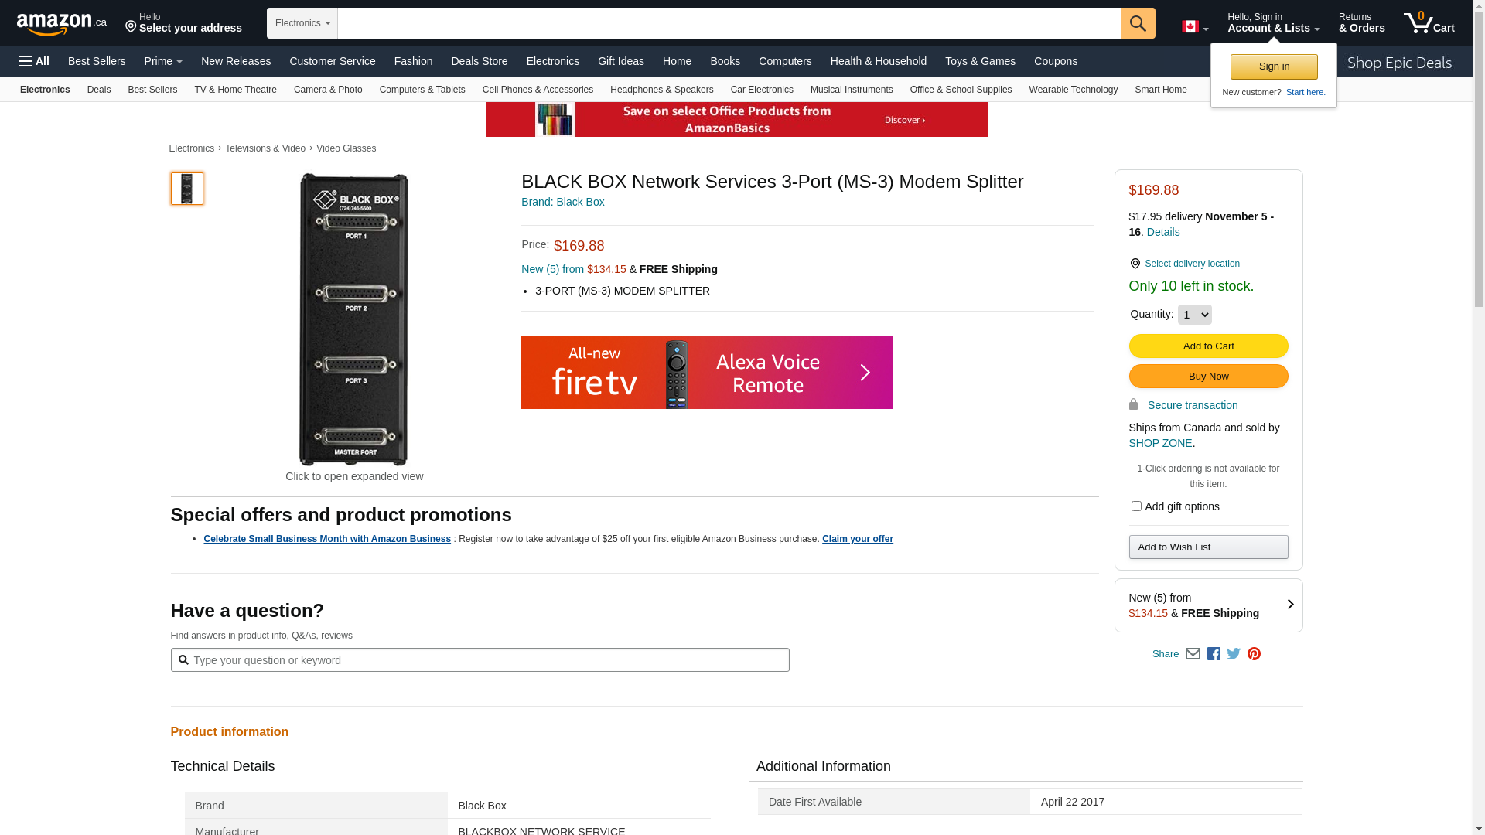Share product on Pinterest icon
Image resolution: width=1485 pixels, height=835 pixels.
(1254, 654)
